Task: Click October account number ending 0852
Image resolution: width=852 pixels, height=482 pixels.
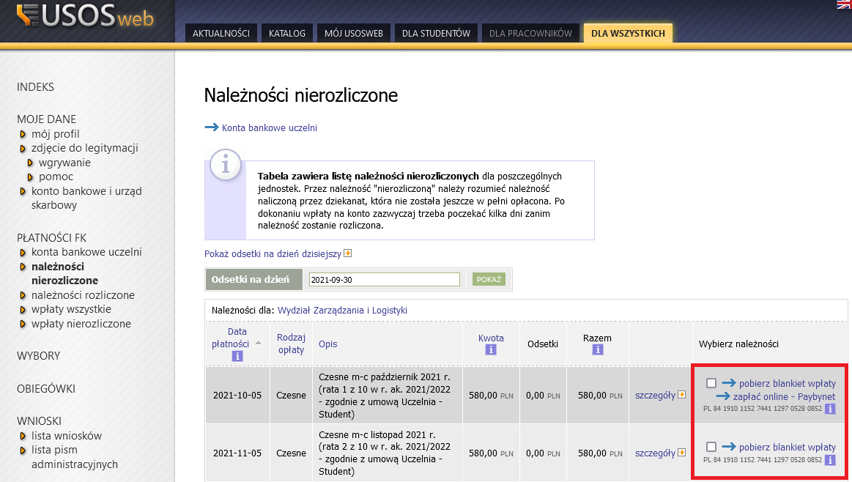Action: pyautogui.click(x=763, y=409)
